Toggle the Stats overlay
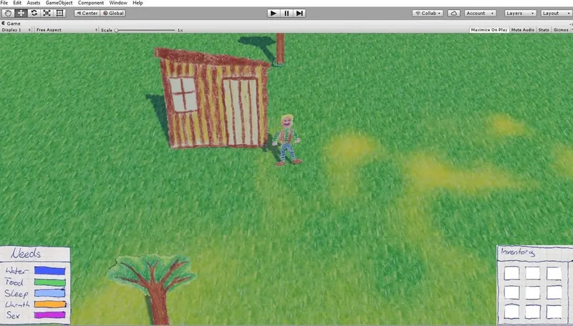The width and height of the screenshot is (573, 326). coord(544,30)
